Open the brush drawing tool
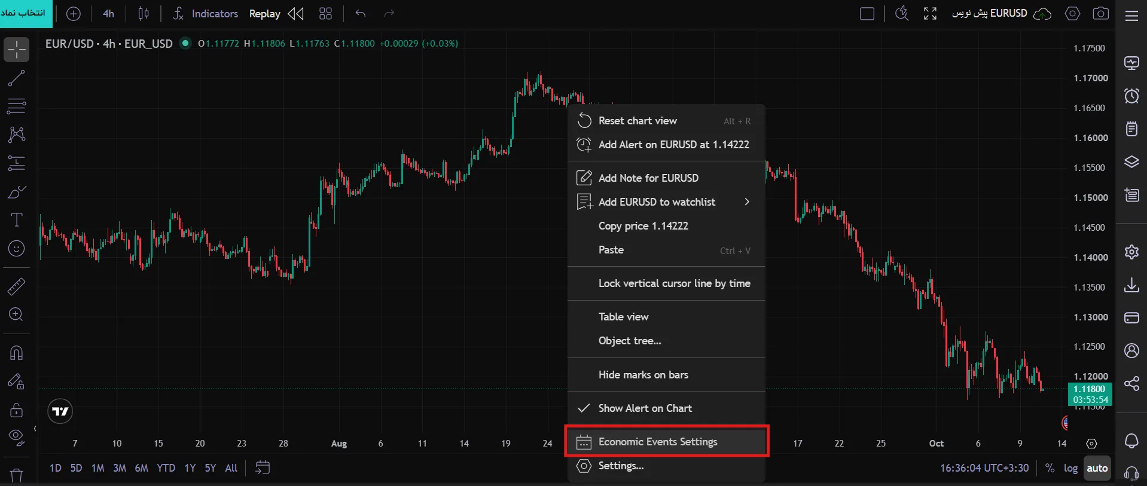The width and height of the screenshot is (1147, 486). 17,192
